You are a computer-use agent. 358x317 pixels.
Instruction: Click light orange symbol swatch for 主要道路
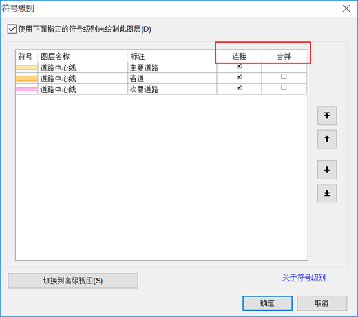26,67
